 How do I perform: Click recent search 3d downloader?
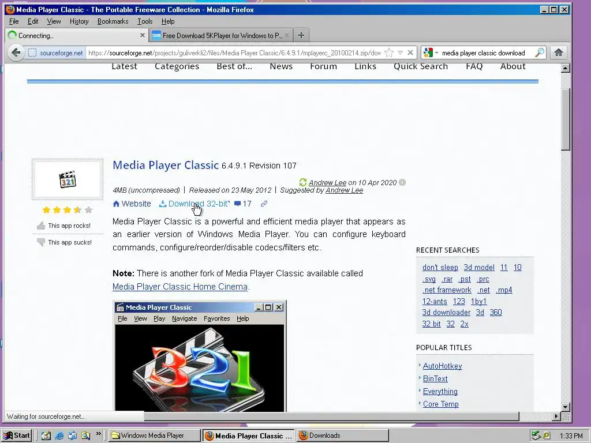446,312
